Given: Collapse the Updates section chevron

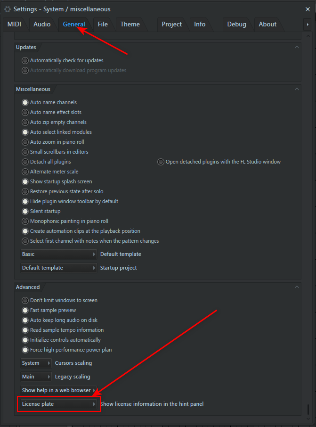Looking at the screenshot, I should [296, 47].
